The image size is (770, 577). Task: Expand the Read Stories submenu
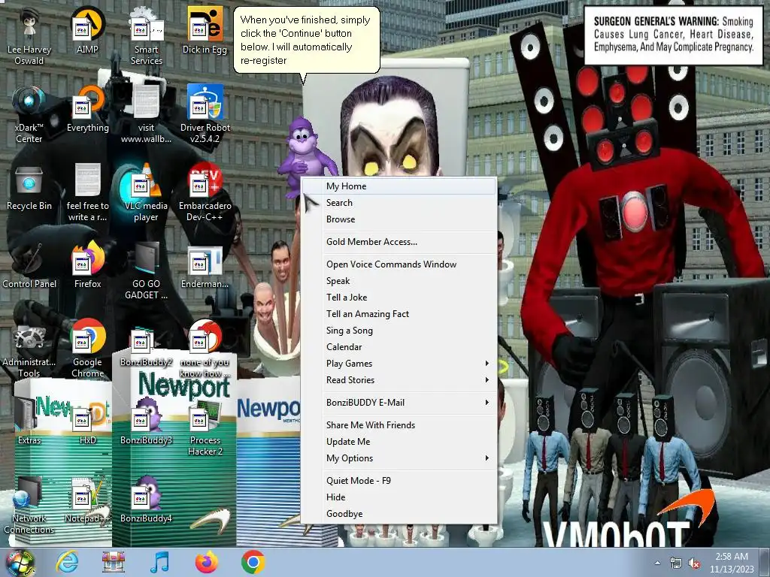399,380
